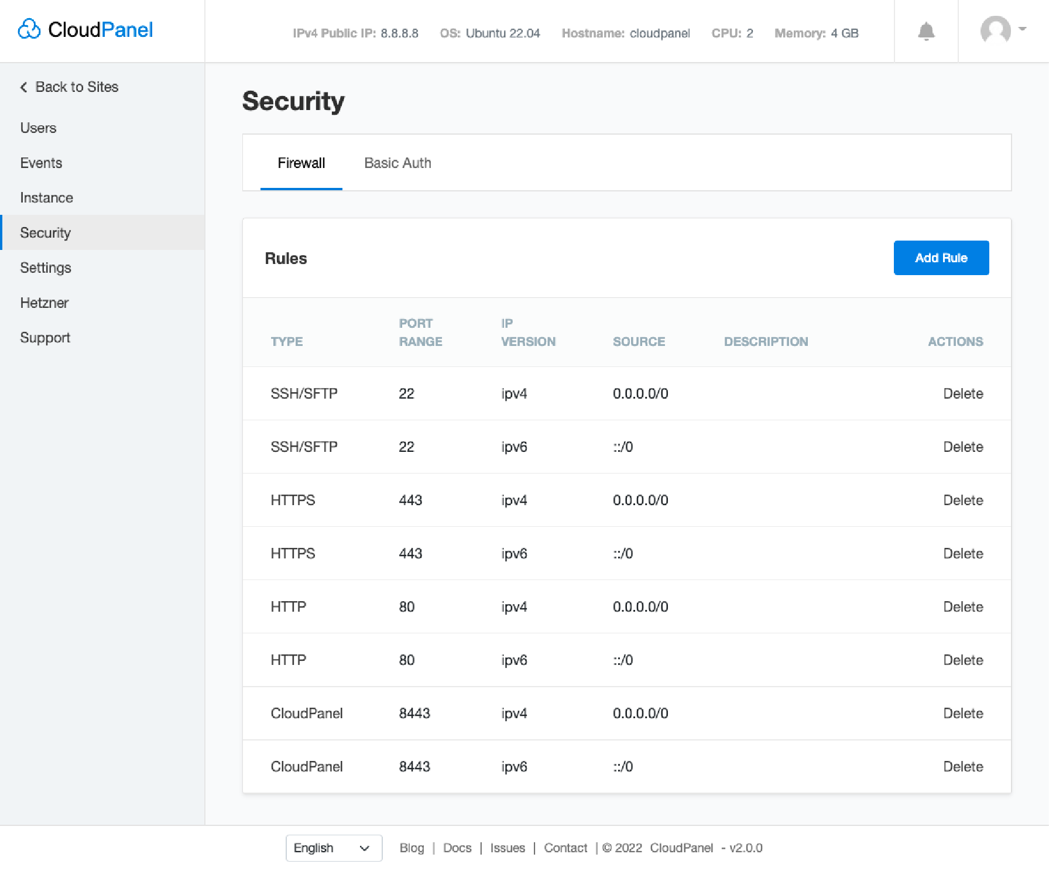Click the Security page heading
The height and width of the screenshot is (871, 1049).
point(293,101)
